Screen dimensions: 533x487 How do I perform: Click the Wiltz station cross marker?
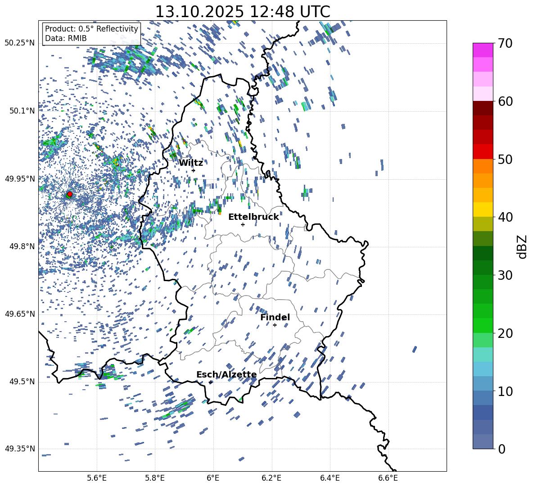point(193,170)
